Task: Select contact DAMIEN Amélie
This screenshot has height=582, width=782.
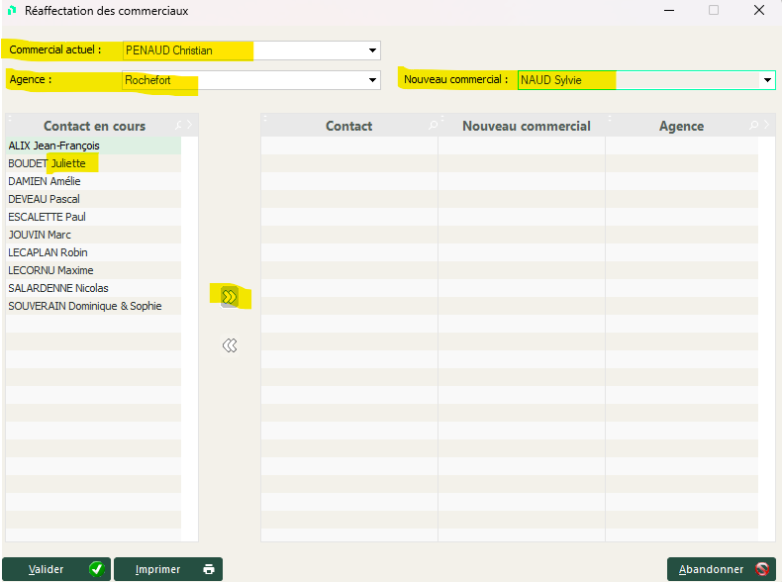Action: click(93, 181)
